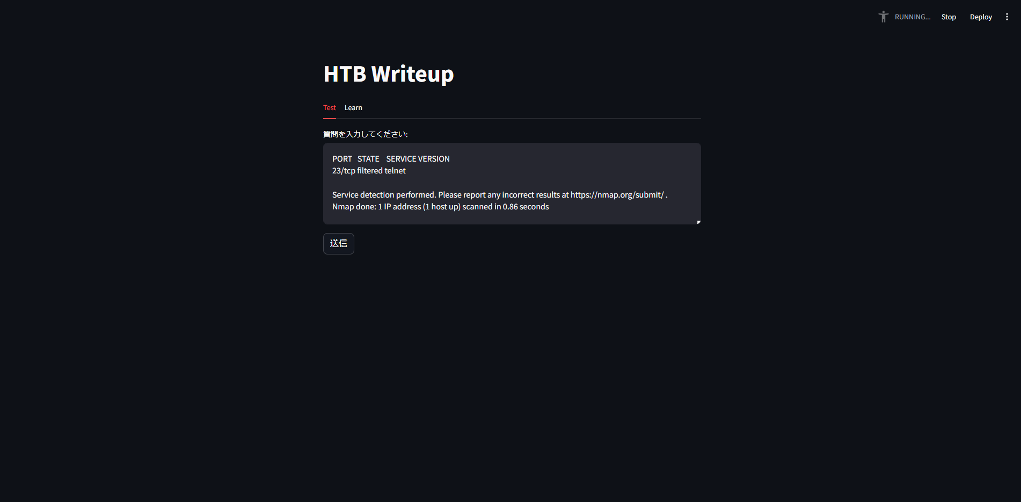Click the text area resize handle
The width and height of the screenshot is (1021, 502).
(698, 222)
